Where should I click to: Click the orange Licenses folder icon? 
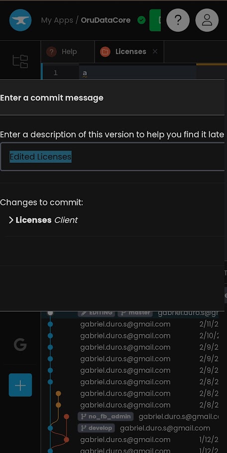pyautogui.click(x=105, y=52)
